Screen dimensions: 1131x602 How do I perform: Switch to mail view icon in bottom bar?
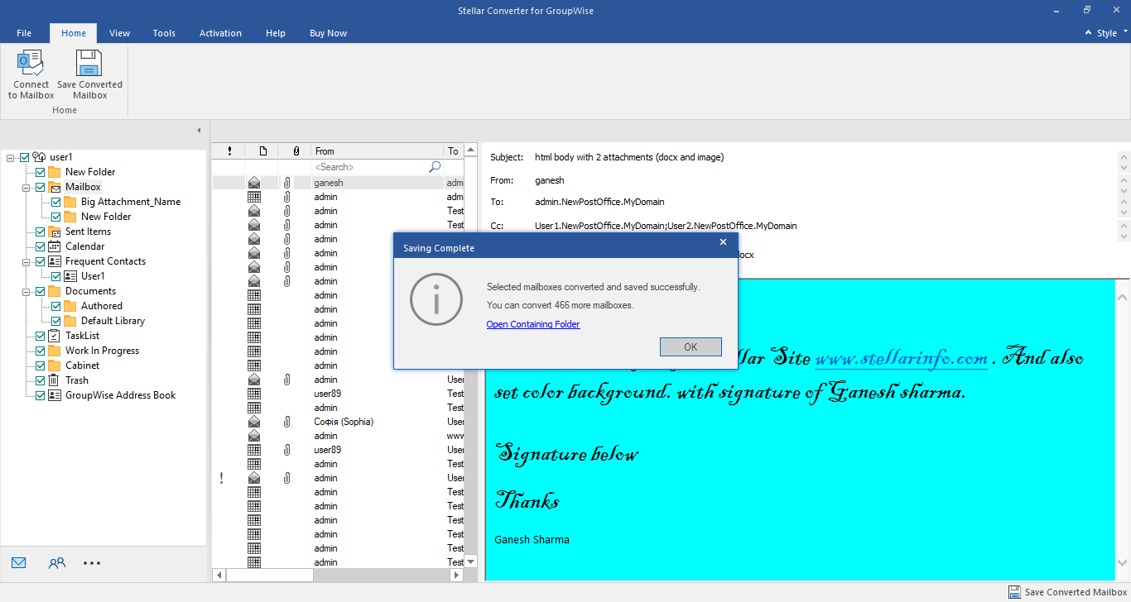[x=19, y=563]
